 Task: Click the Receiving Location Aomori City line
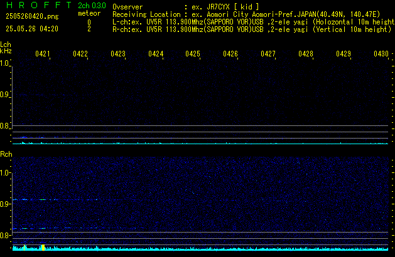tap(246, 14)
